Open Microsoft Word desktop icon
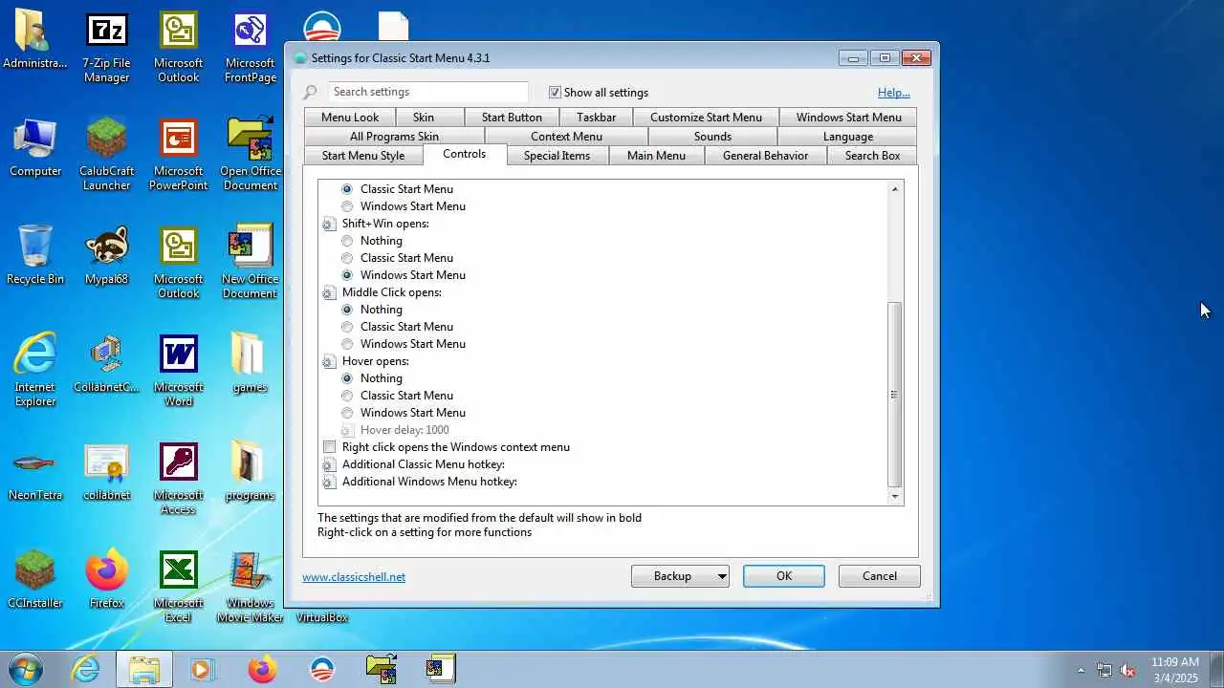 [178, 371]
